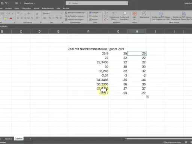Open the Ausrichtung group dialog launcher
This screenshot has width=192, height=144.
[x=41, y=22]
